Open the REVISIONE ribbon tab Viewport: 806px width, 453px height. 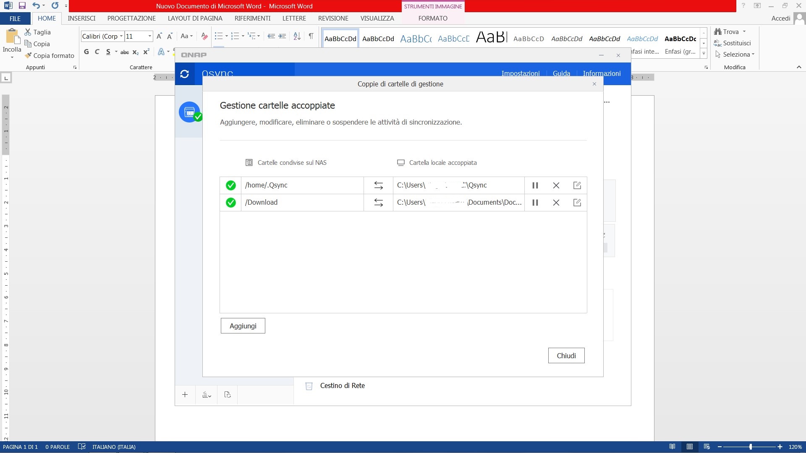[333, 18]
